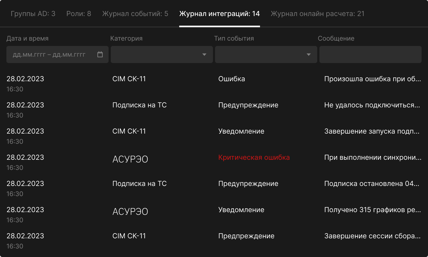
Task: Click the misspelled Предпреждение event cell
Action: 246,236
